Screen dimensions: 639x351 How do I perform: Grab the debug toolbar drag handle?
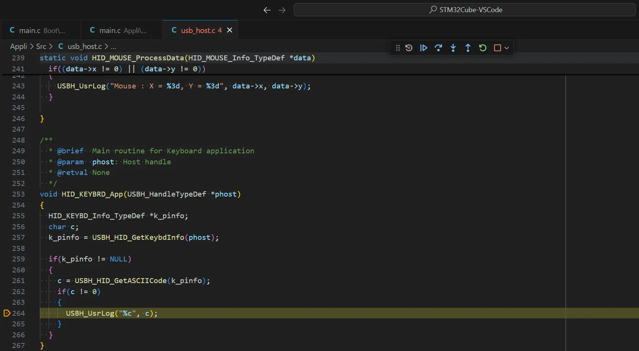pos(397,48)
